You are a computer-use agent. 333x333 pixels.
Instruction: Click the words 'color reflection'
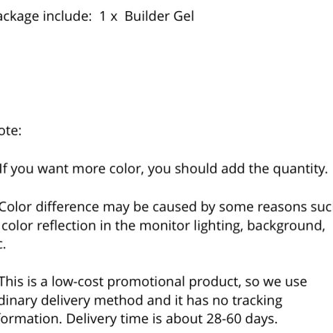49,225
